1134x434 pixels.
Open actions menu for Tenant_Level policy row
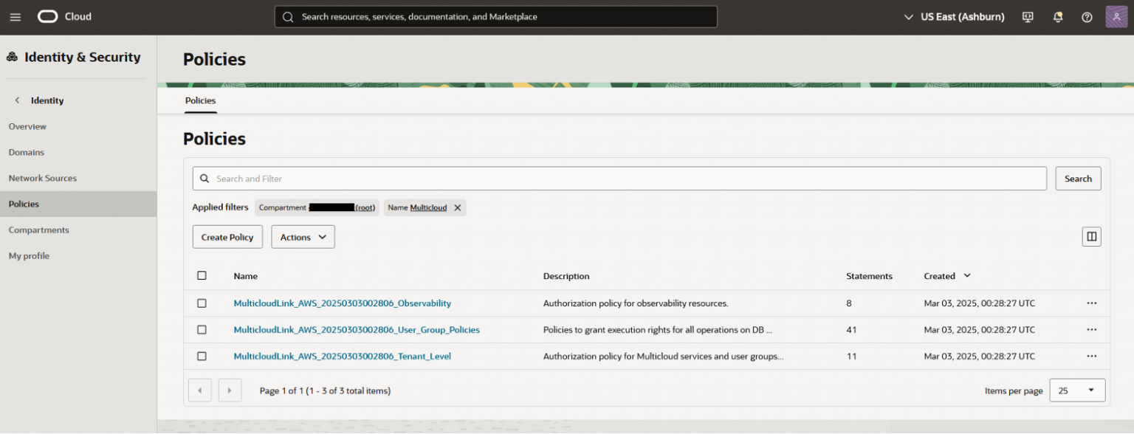tap(1092, 356)
